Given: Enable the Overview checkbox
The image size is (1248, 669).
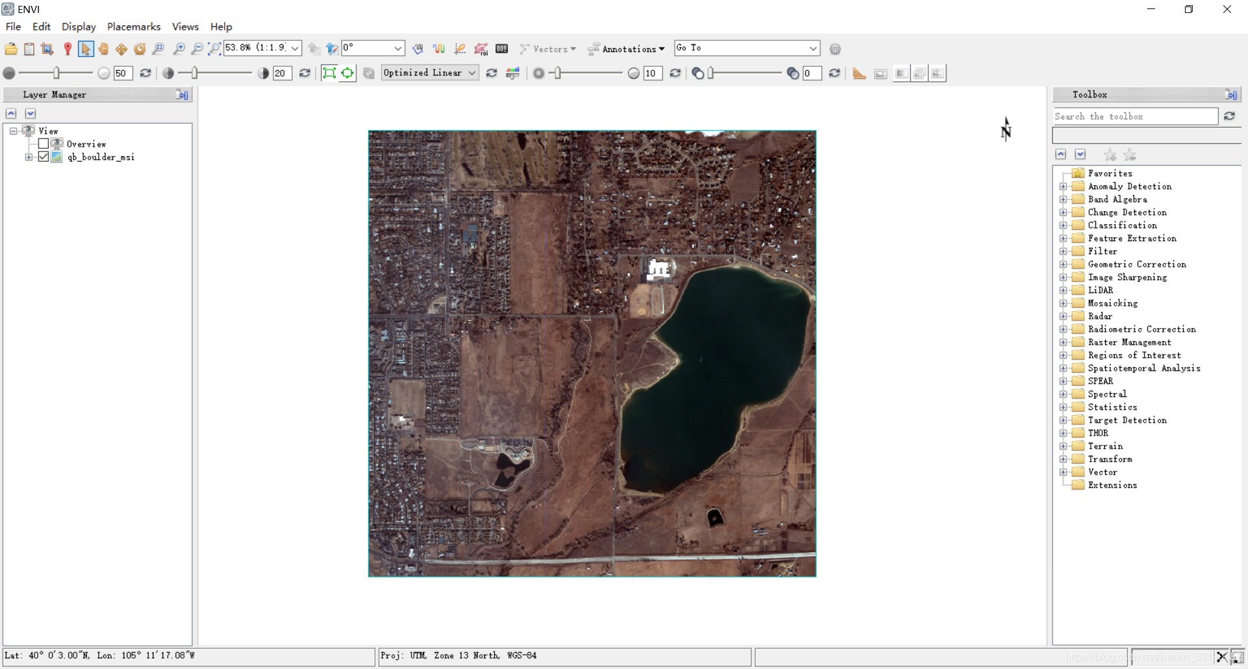Looking at the screenshot, I should pyautogui.click(x=44, y=144).
